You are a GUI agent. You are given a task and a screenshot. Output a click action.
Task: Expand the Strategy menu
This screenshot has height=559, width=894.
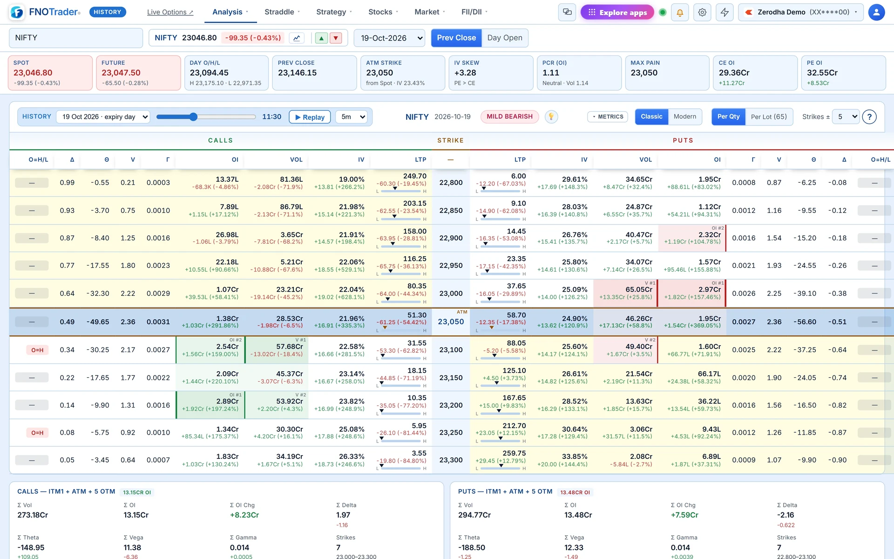(x=334, y=12)
